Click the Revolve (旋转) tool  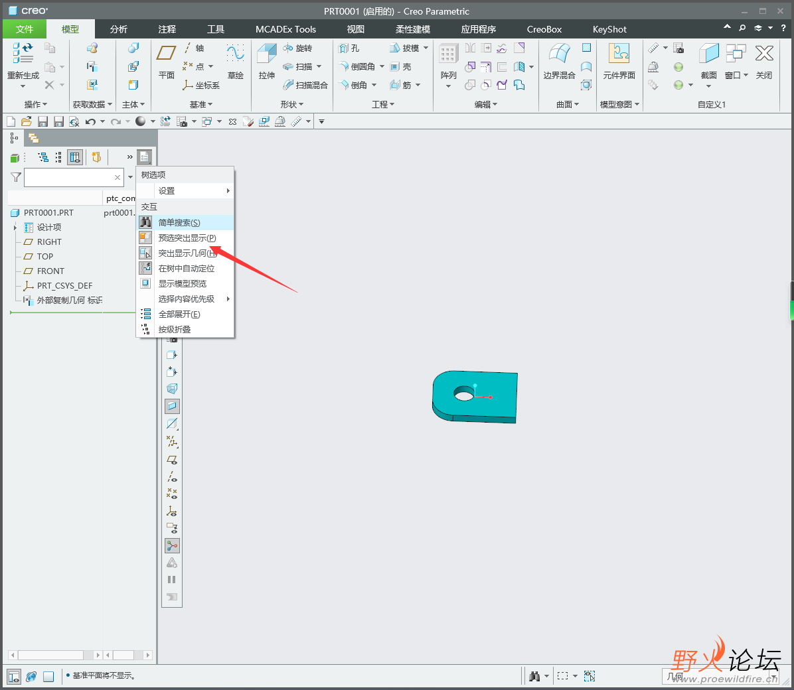[x=297, y=48]
